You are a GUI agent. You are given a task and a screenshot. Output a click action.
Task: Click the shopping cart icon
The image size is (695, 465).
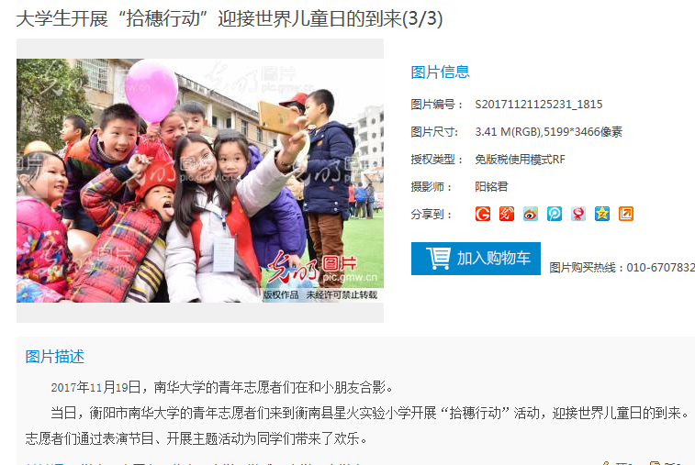coord(438,259)
